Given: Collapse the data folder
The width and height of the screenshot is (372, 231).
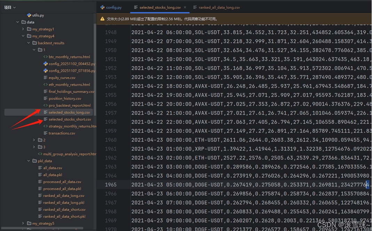Looking at the screenshot, I should 17,22.
